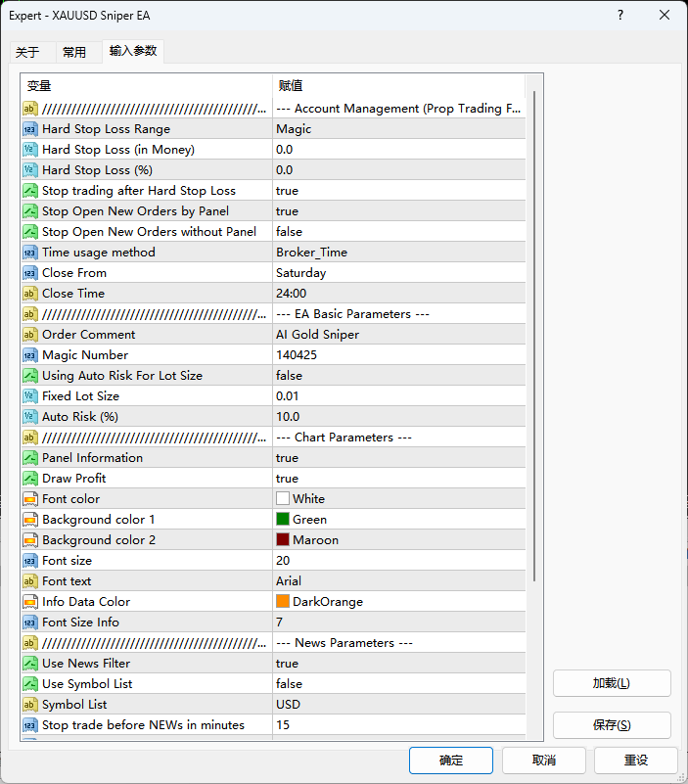Switch to the 常用 tab
Screen dimensions: 688x784
pos(74,53)
